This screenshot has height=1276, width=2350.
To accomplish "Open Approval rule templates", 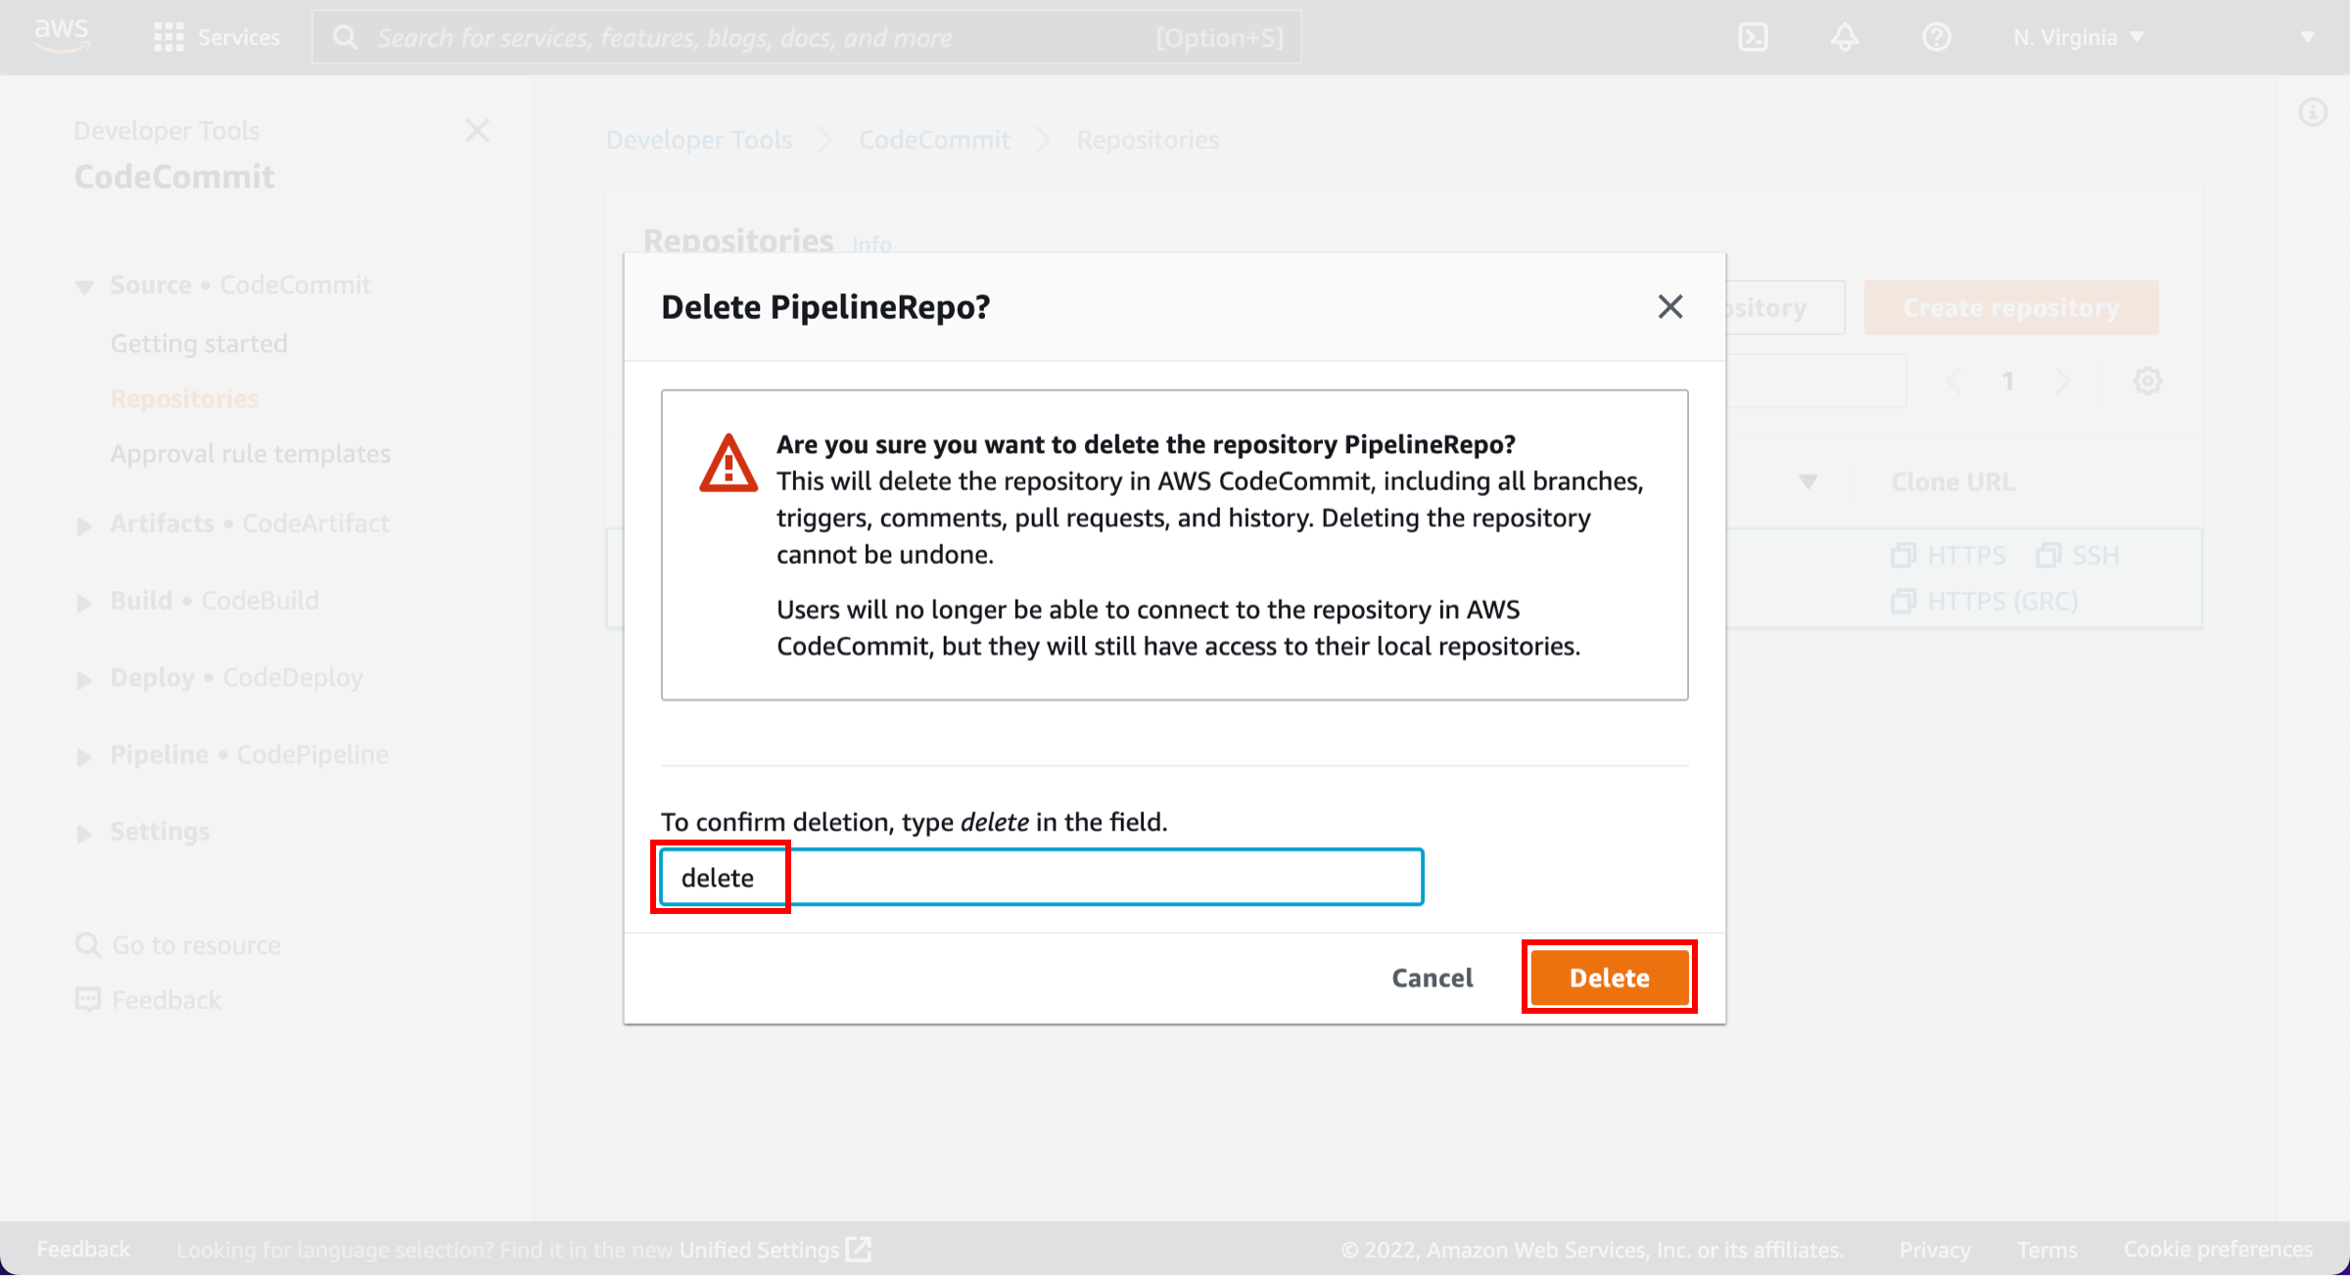I will (x=250, y=454).
